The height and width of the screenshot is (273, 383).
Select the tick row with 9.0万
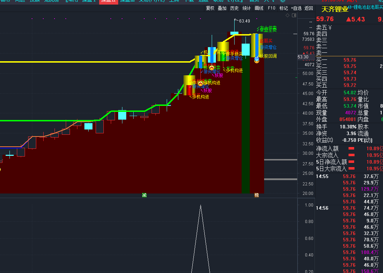coord(349,221)
